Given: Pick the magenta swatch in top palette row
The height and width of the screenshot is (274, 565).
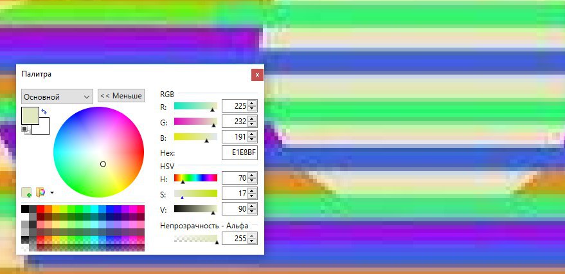Looking at the screenshot, I should point(133,209).
